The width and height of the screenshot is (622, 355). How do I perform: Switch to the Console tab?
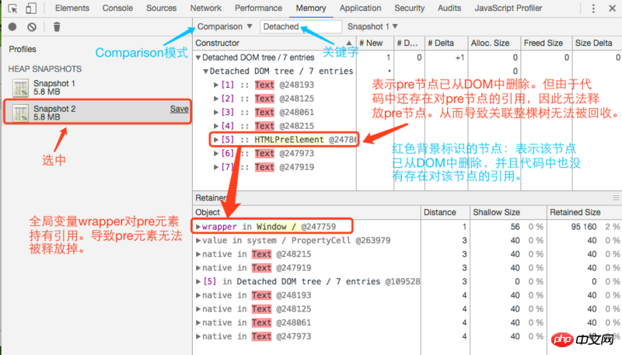pos(117,8)
